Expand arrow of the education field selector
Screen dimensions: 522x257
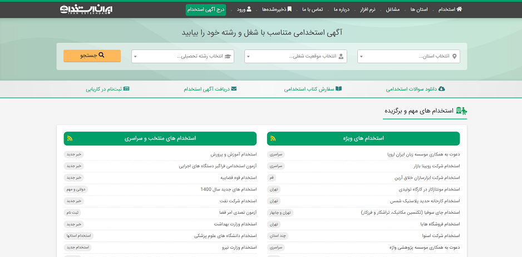point(135,57)
